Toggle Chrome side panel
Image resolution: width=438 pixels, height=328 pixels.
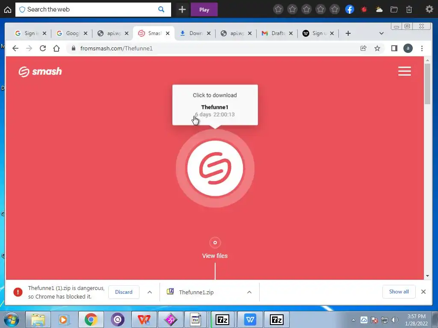(x=394, y=48)
